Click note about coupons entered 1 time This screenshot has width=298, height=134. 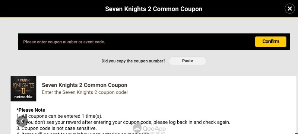coord(59,116)
